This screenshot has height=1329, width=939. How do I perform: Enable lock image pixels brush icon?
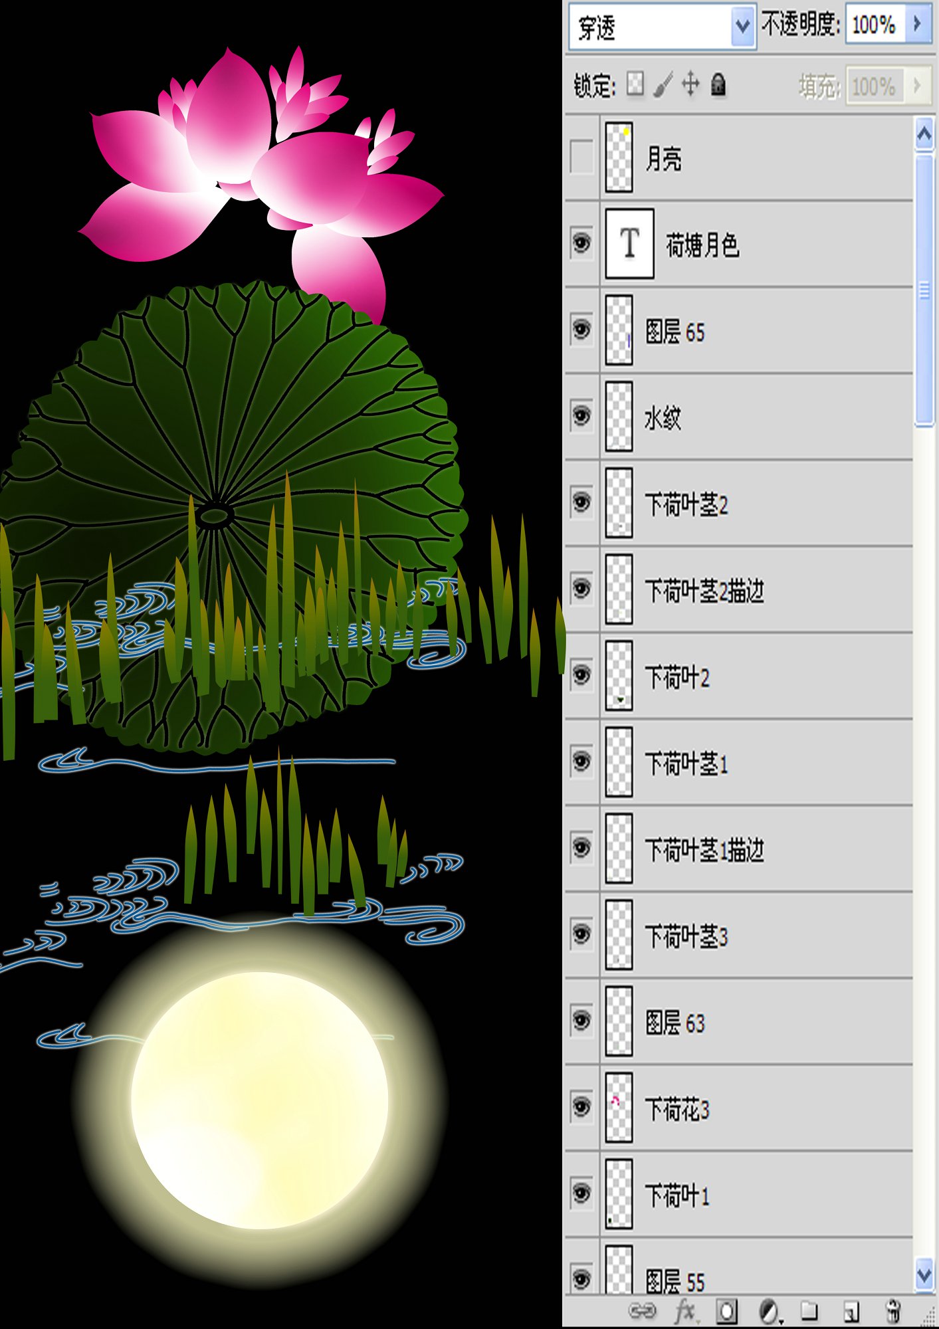pyautogui.click(x=663, y=84)
